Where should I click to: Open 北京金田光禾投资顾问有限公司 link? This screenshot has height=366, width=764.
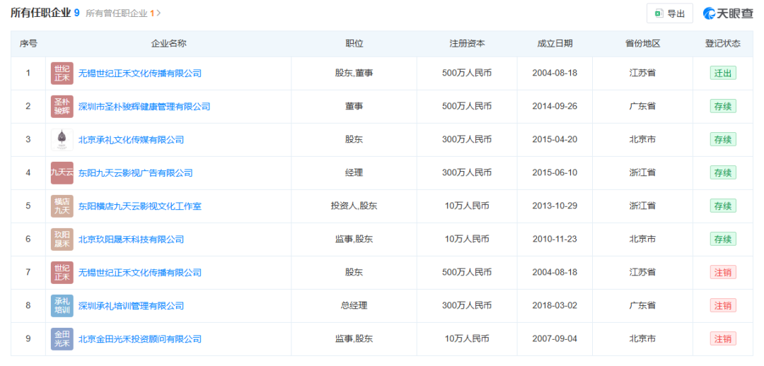click(140, 339)
